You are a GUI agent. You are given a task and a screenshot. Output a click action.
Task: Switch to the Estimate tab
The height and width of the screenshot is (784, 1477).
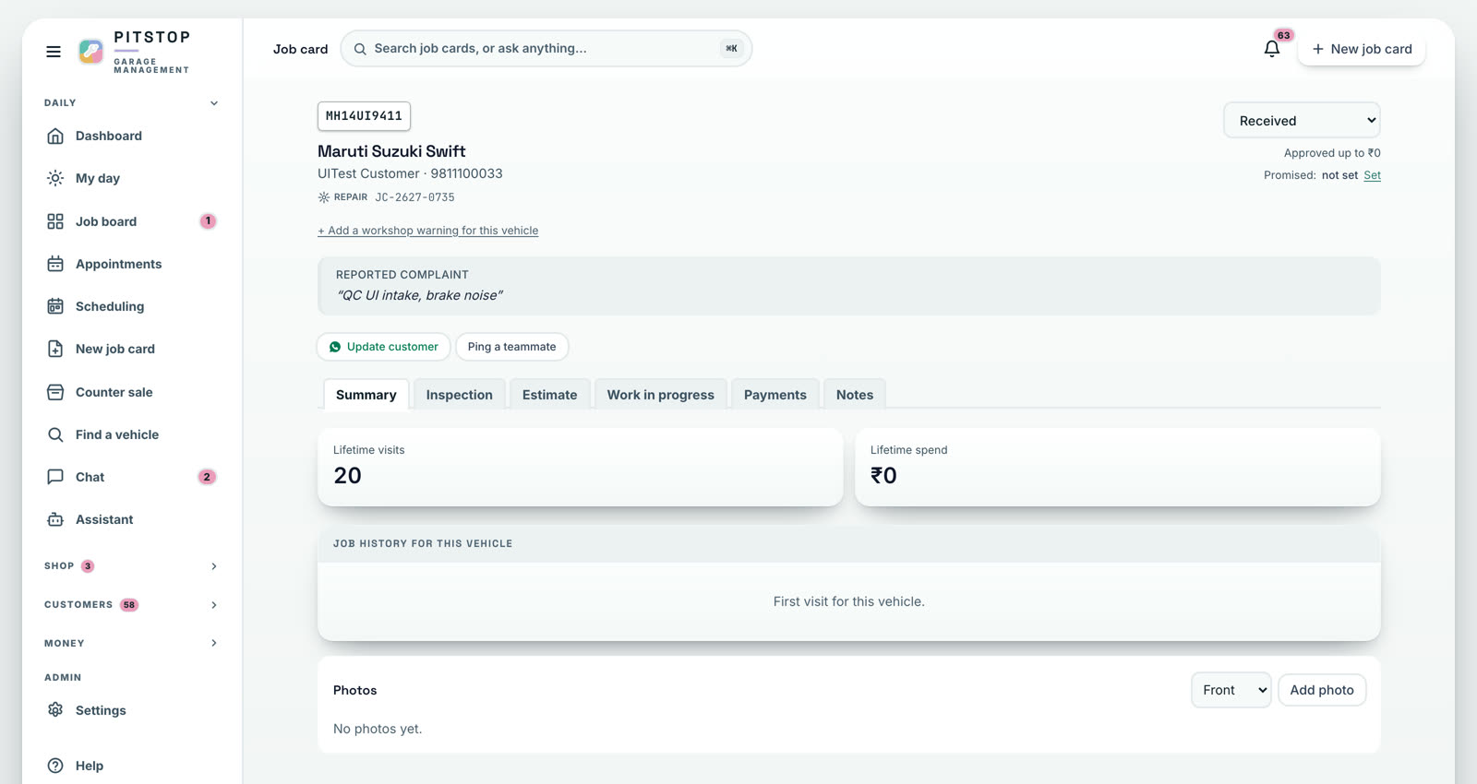pos(550,395)
